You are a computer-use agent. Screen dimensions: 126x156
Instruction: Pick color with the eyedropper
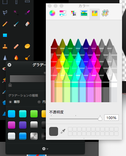coord(63,131)
